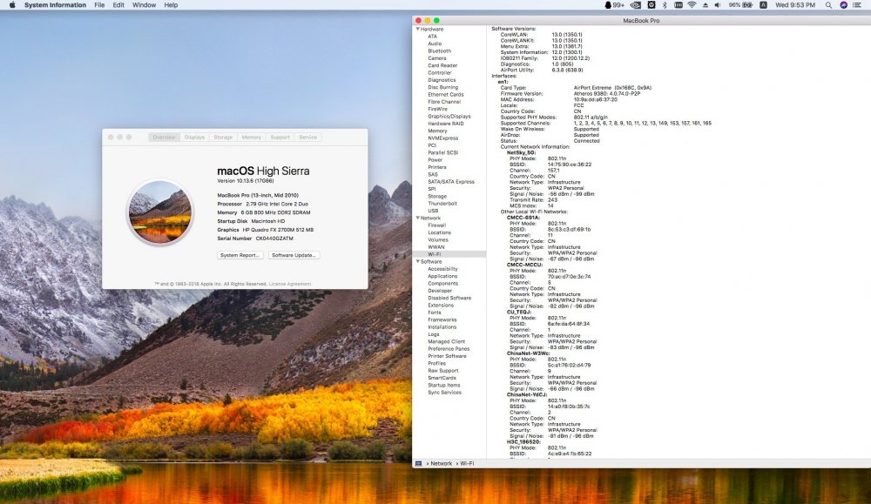The image size is (871, 504).
Task: Click the ChinaNet-W3Wc network heading
Action: click(528, 353)
